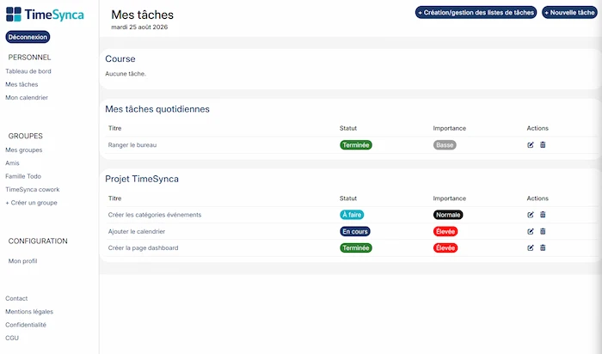Click Élevée badge of 'Créer la page dashboard'
Image resolution: width=602 pixels, height=354 pixels.
(445, 247)
